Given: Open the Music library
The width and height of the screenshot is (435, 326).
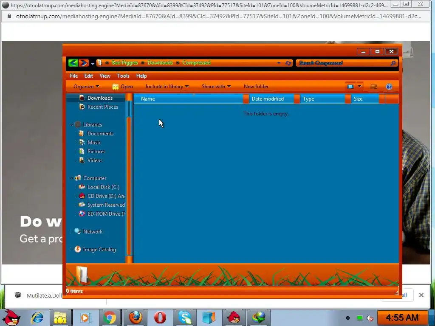Looking at the screenshot, I should [x=90, y=143].
